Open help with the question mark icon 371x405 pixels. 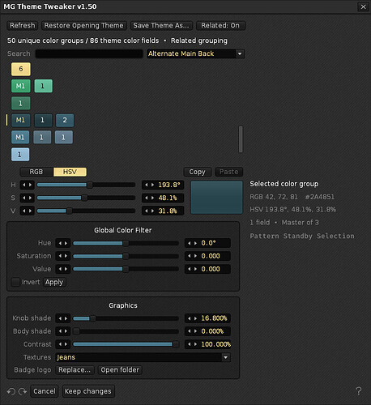pyautogui.click(x=359, y=390)
